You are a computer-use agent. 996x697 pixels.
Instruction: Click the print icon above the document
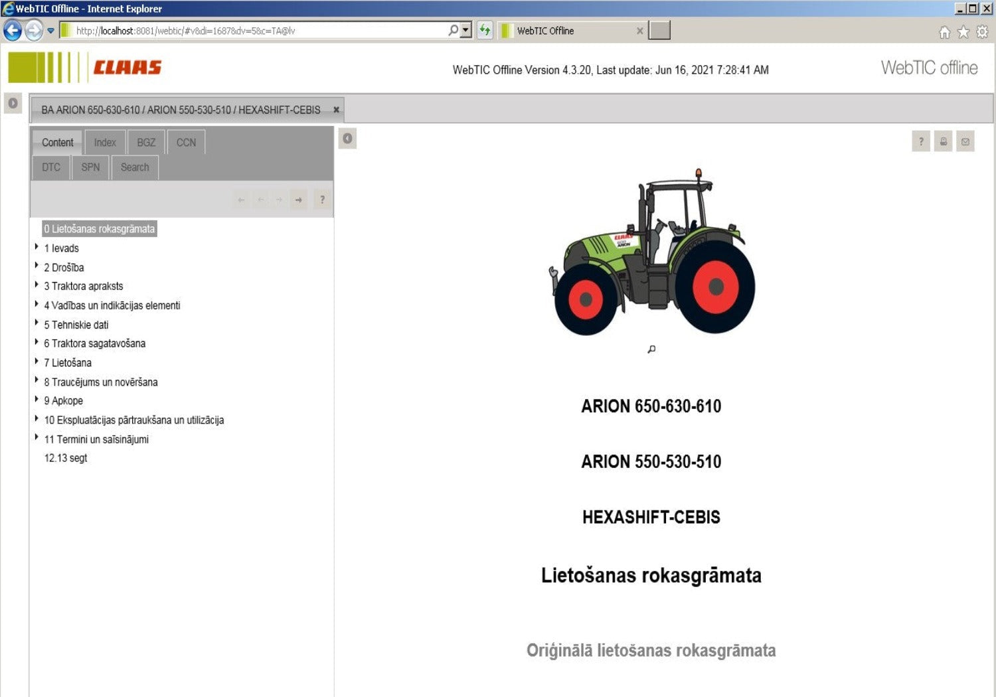pos(943,141)
